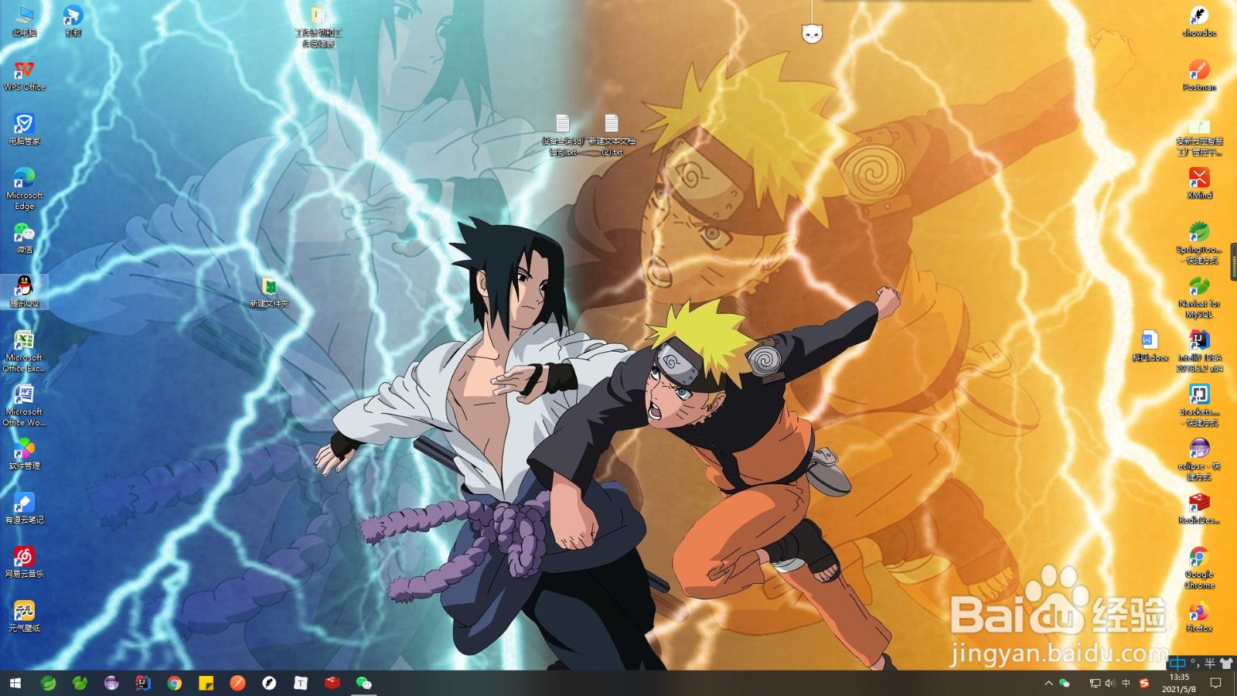This screenshot has width=1237, height=696.
Task: Select the 腾讯QQ desktop icon
Action: [24, 292]
